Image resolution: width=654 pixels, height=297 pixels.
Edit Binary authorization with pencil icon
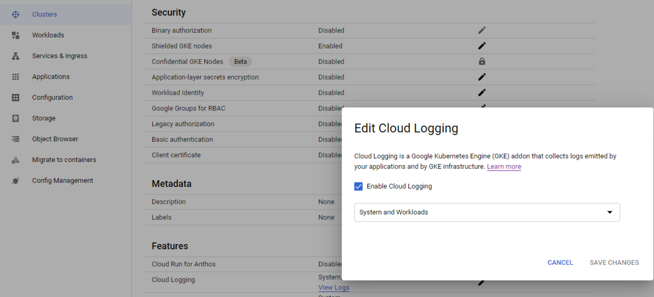(x=482, y=31)
